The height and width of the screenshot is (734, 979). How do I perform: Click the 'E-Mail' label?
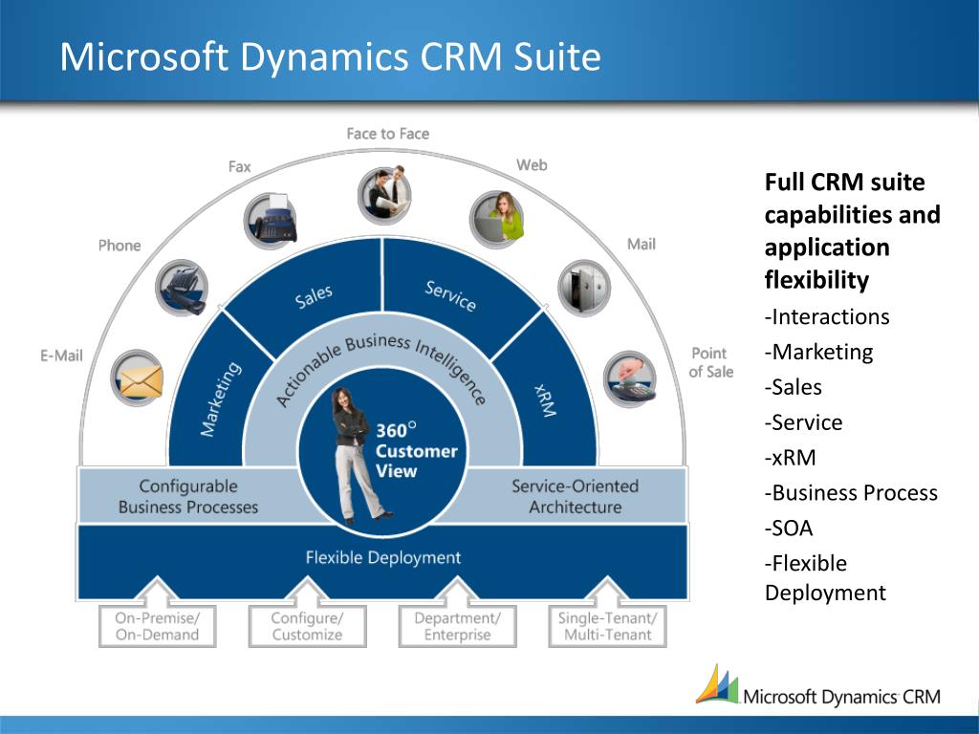(61, 356)
